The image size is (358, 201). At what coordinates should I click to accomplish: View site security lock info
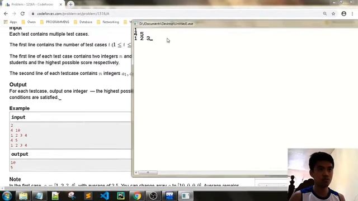point(33,13)
